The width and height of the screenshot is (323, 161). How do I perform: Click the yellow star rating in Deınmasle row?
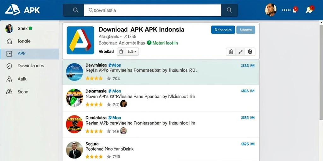[94, 104]
